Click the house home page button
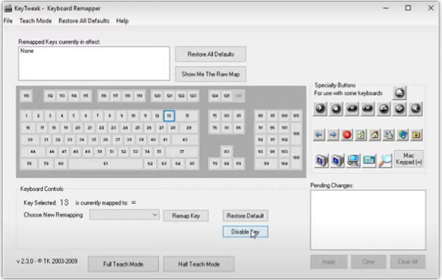The height and width of the screenshot is (280, 442). (375, 135)
